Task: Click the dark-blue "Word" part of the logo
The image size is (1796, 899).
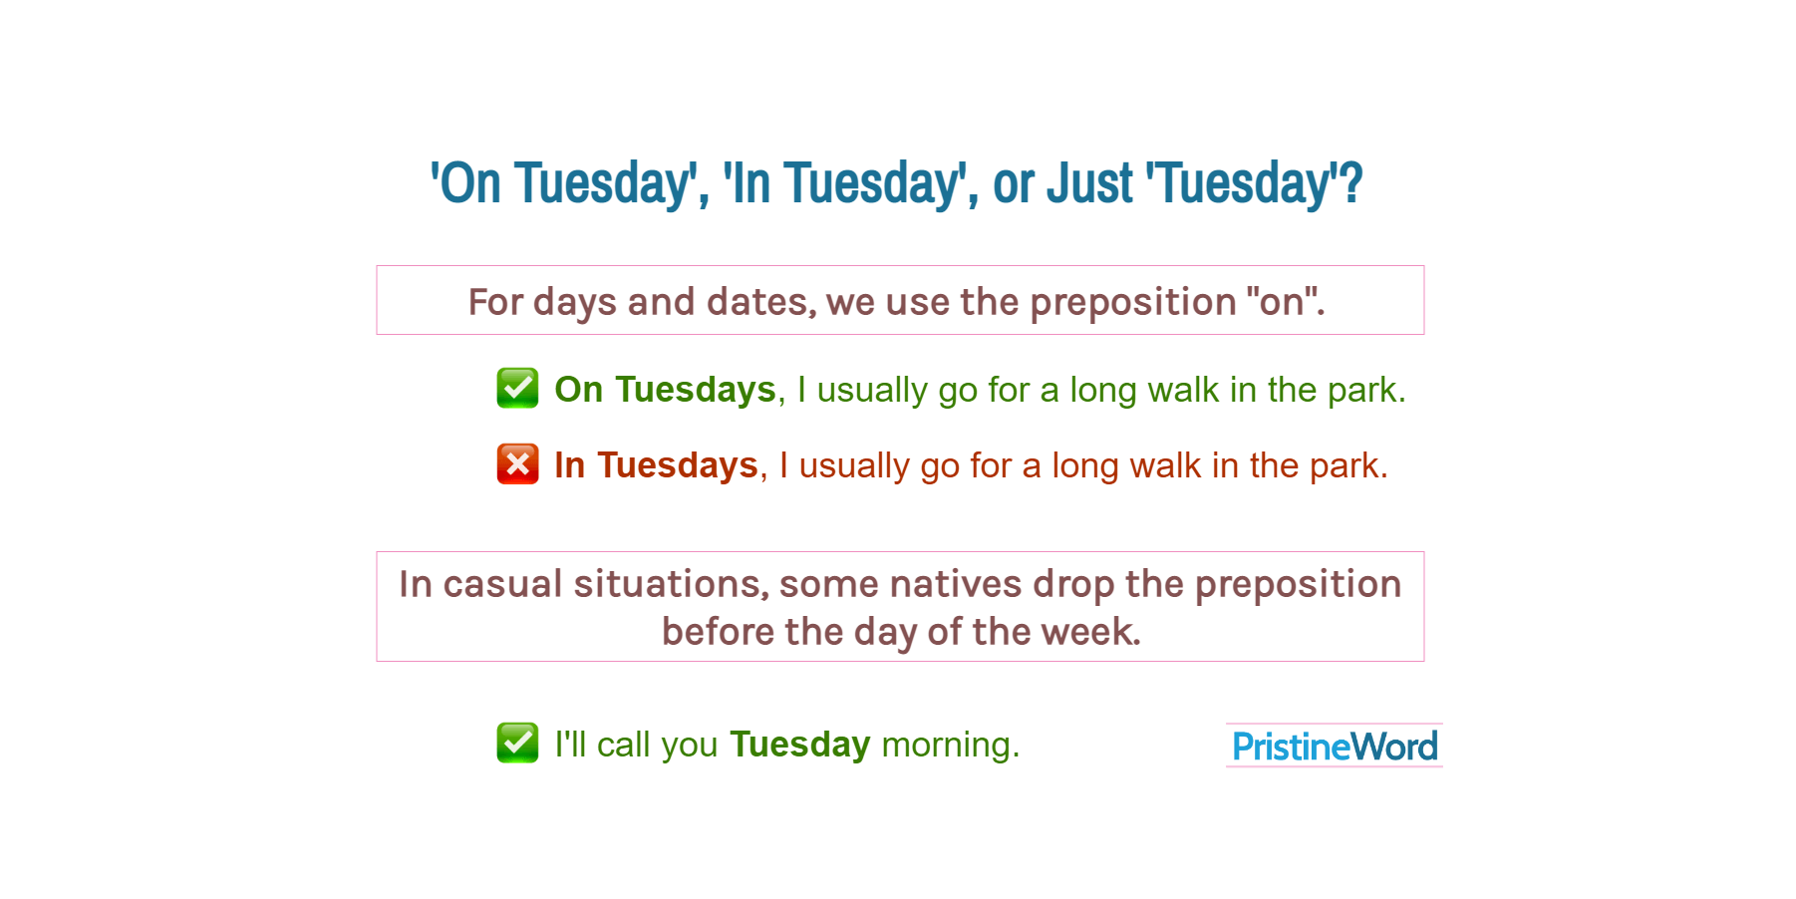Action: coord(1394,747)
